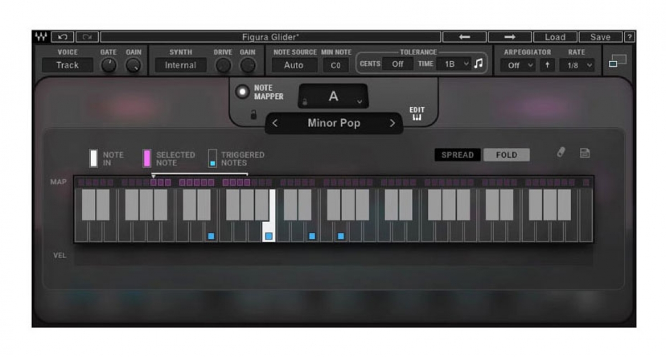Click the highlighted white note-in key
Viewport: 666px width, 357px height.
coord(269,217)
